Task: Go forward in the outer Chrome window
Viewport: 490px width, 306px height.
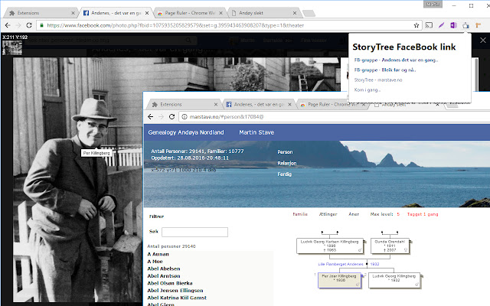Action: (18, 25)
